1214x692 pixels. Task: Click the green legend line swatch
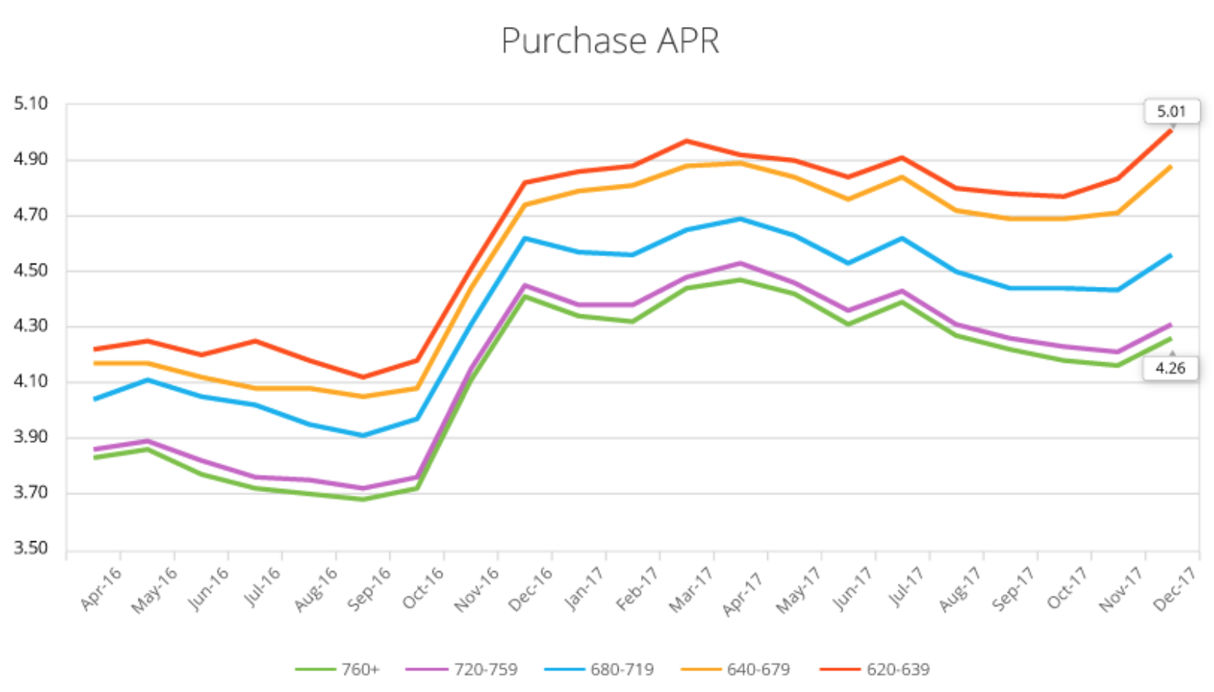click(315, 670)
